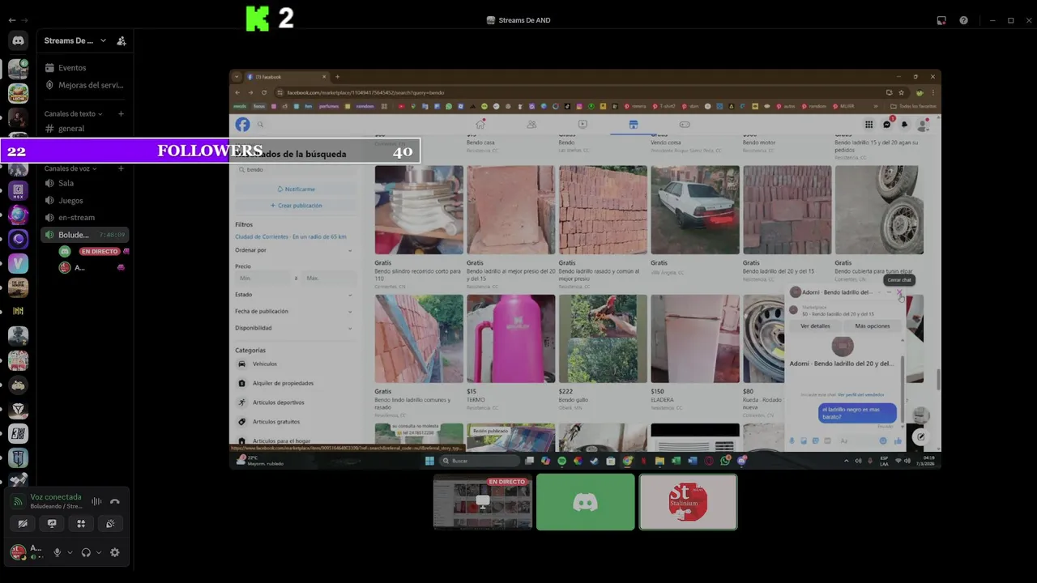Click the streamed browser's address bar
Viewport: 1037px width, 583px height.
click(x=579, y=92)
